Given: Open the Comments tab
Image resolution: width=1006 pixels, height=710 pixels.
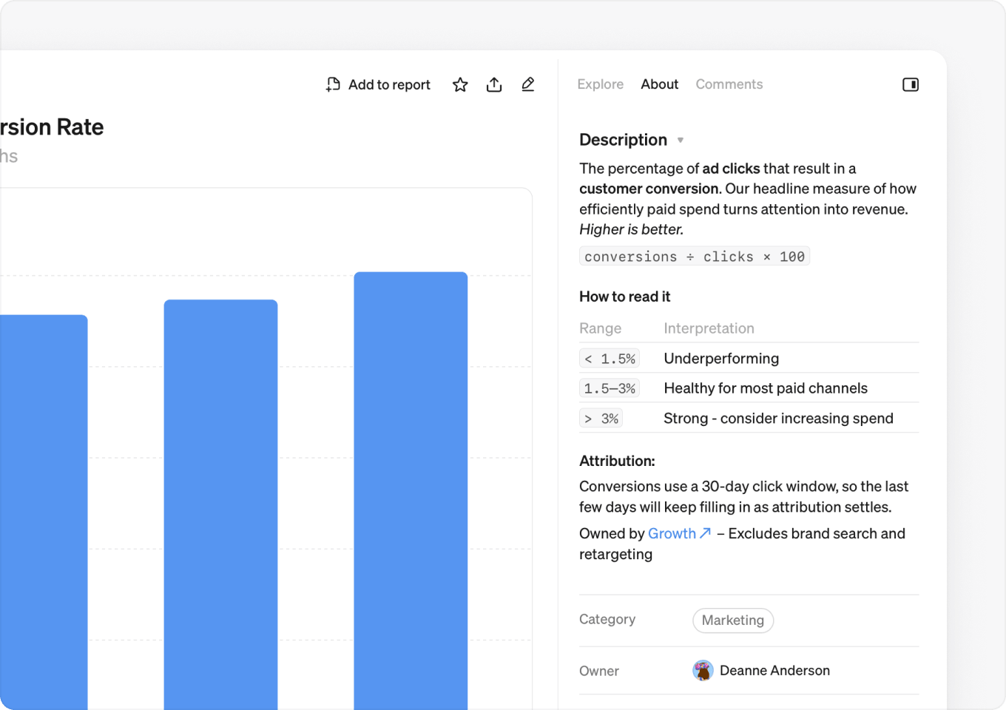Looking at the screenshot, I should coord(729,84).
